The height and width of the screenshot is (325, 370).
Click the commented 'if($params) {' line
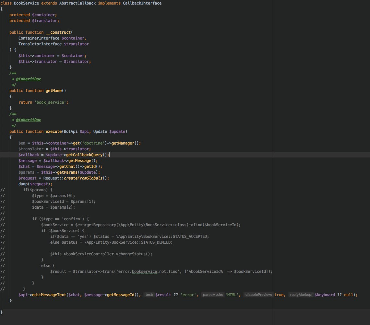click(x=38, y=190)
